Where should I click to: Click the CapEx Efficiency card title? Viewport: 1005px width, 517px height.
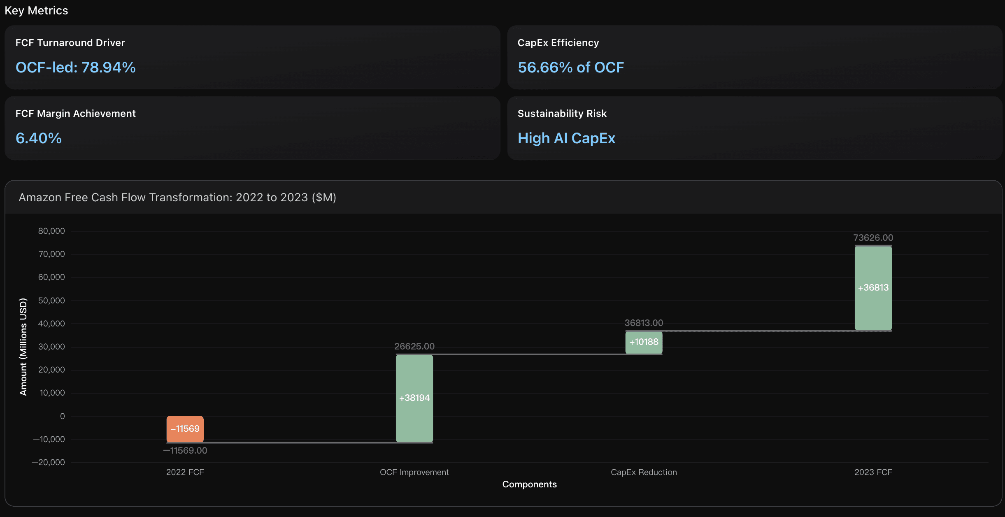pos(558,43)
